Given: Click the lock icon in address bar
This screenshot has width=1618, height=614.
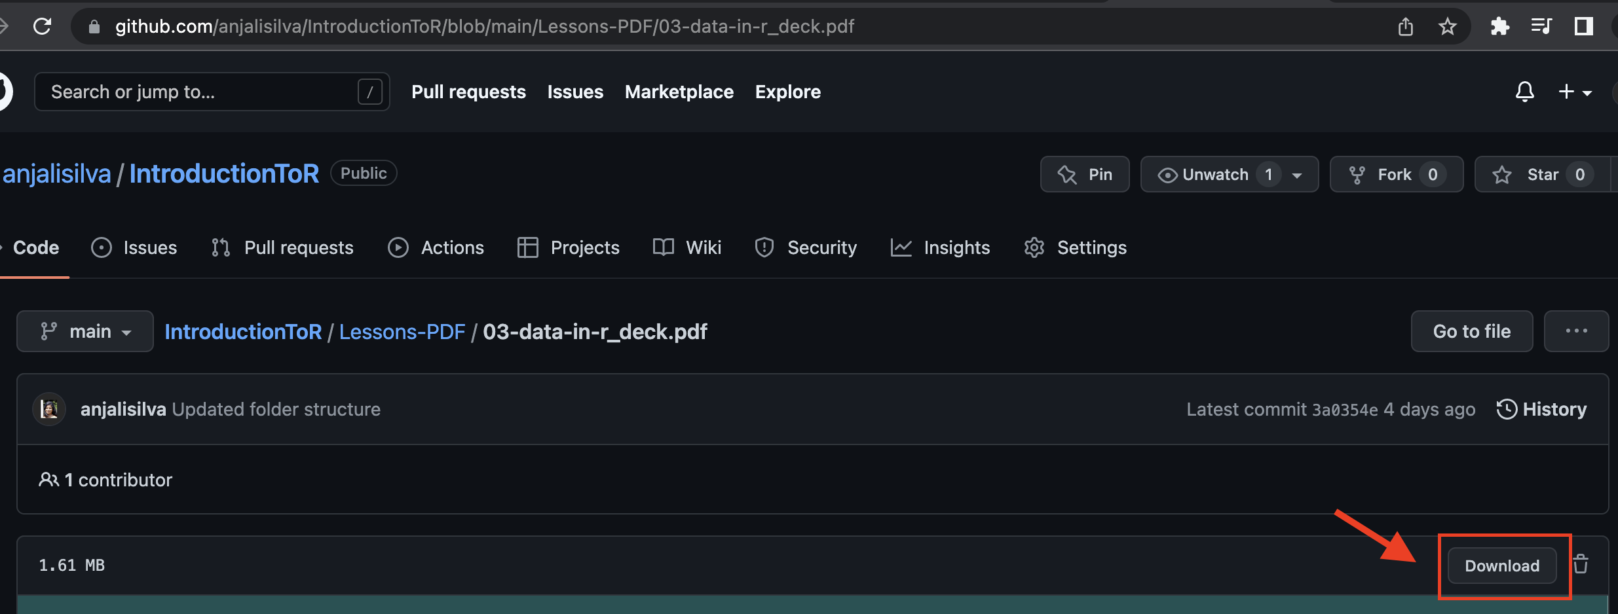Looking at the screenshot, I should (94, 27).
